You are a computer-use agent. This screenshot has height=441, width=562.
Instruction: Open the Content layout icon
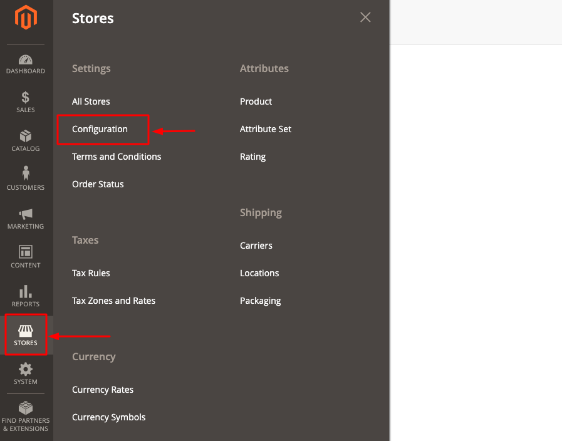click(x=26, y=252)
